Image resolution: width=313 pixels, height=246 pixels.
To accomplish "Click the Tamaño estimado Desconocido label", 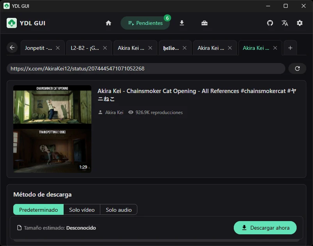I will [x=60, y=228].
